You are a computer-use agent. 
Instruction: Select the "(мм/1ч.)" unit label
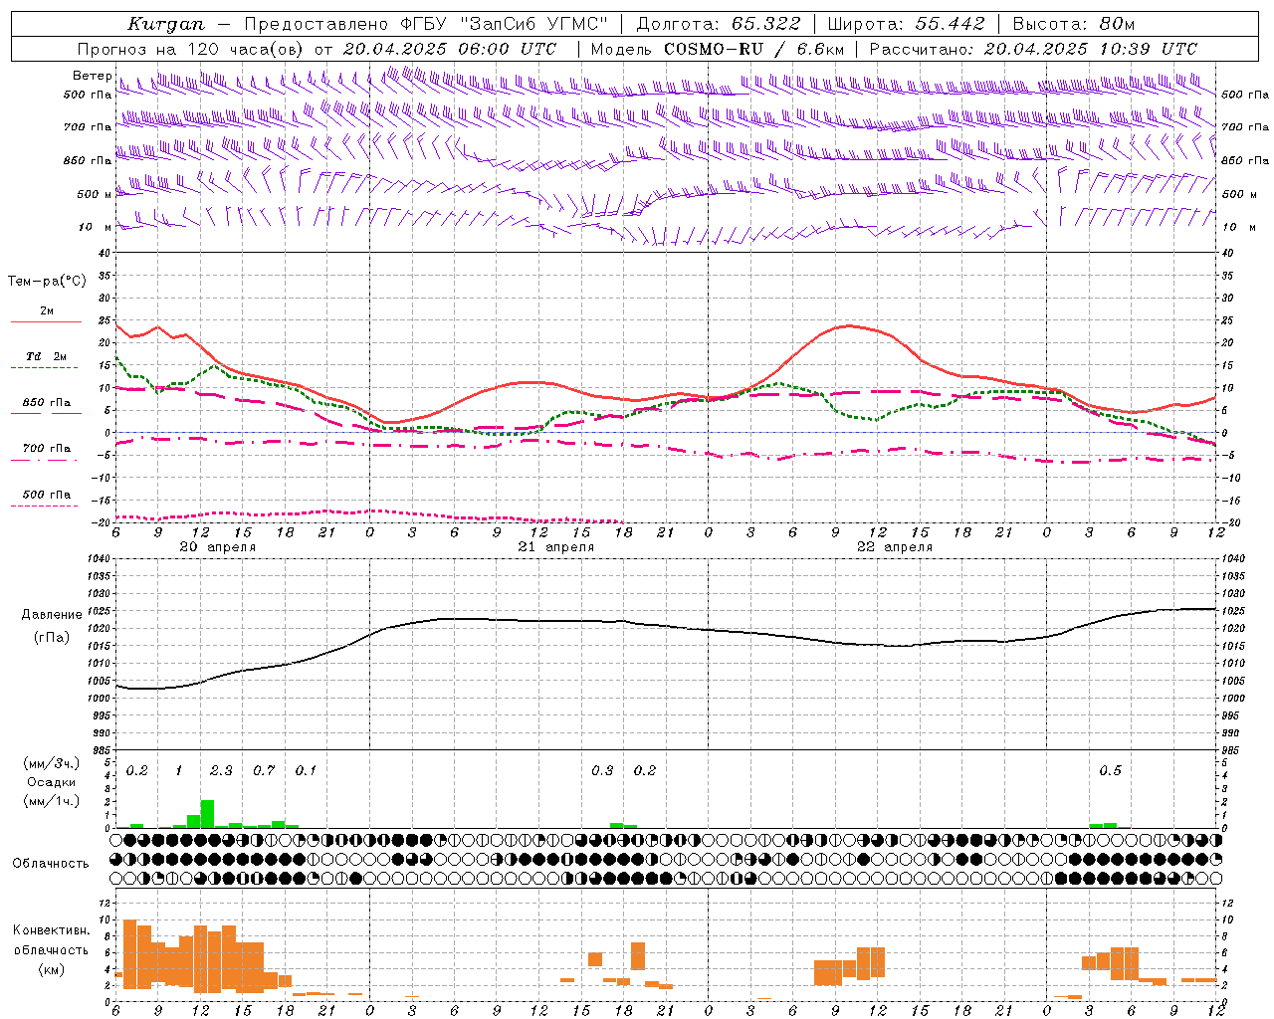click(x=51, y=800)
